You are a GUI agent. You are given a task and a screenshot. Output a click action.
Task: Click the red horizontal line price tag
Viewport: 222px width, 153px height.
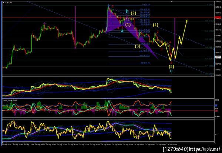[x=218, y=18]
